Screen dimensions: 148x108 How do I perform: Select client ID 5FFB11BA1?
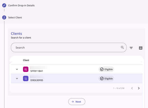pyautogui.click(x=37, y=71)
